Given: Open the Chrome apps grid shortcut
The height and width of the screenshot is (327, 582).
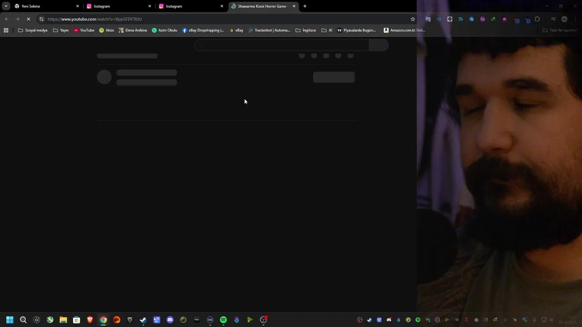Looking at the screenshot, I should click(x=6, y=30).
